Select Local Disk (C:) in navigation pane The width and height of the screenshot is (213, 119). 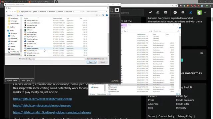tap(15, 52)
